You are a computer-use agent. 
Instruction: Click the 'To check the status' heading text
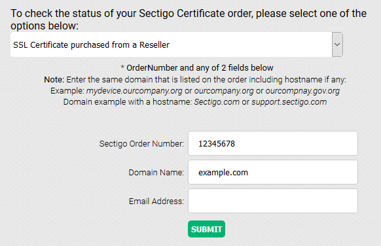pos(189,20)
